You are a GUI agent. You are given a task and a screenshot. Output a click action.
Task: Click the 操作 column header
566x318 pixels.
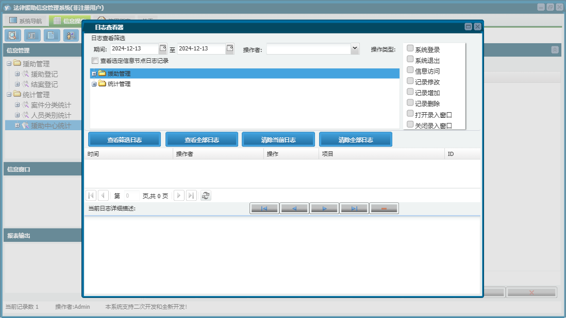pos(291,154)
